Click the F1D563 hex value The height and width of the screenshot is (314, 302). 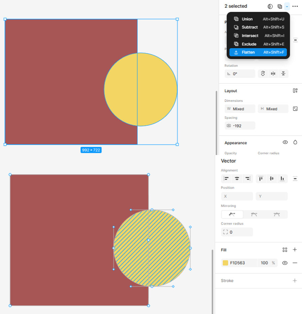click(x=237, y=263)
